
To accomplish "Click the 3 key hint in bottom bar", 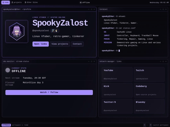I will (x=150, y=125).
